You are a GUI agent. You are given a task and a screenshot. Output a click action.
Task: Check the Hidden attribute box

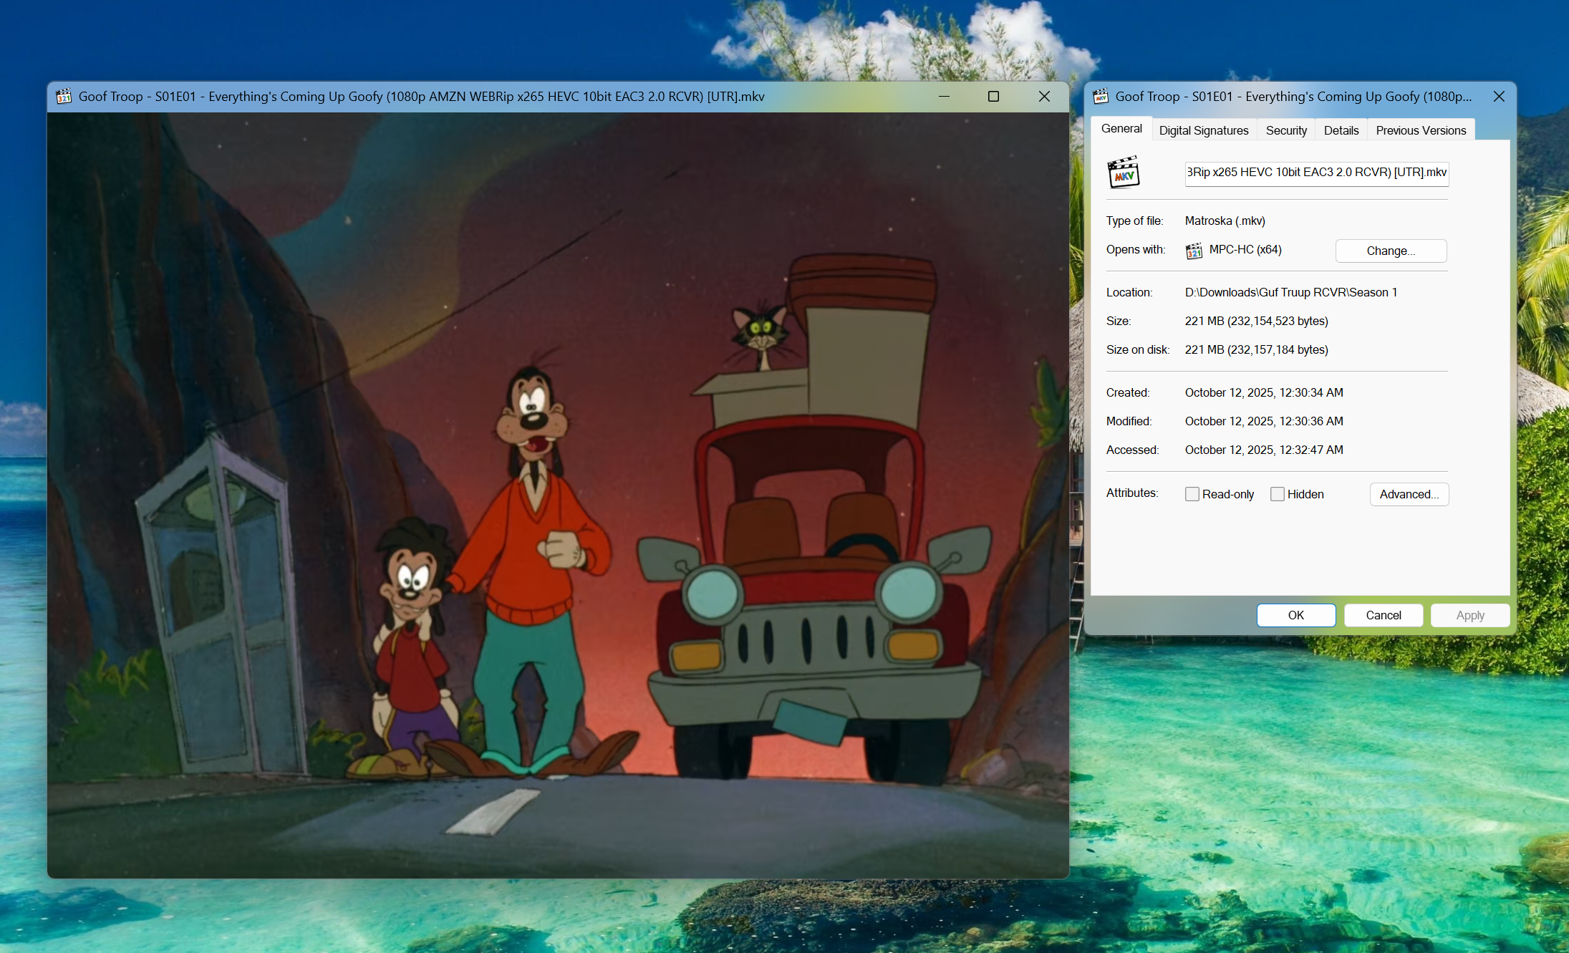coord(1278,494)
